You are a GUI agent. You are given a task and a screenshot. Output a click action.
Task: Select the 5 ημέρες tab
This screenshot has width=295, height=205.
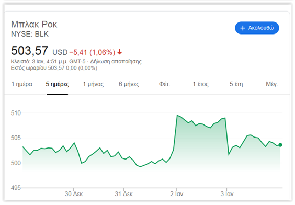(x=58, y=84)
